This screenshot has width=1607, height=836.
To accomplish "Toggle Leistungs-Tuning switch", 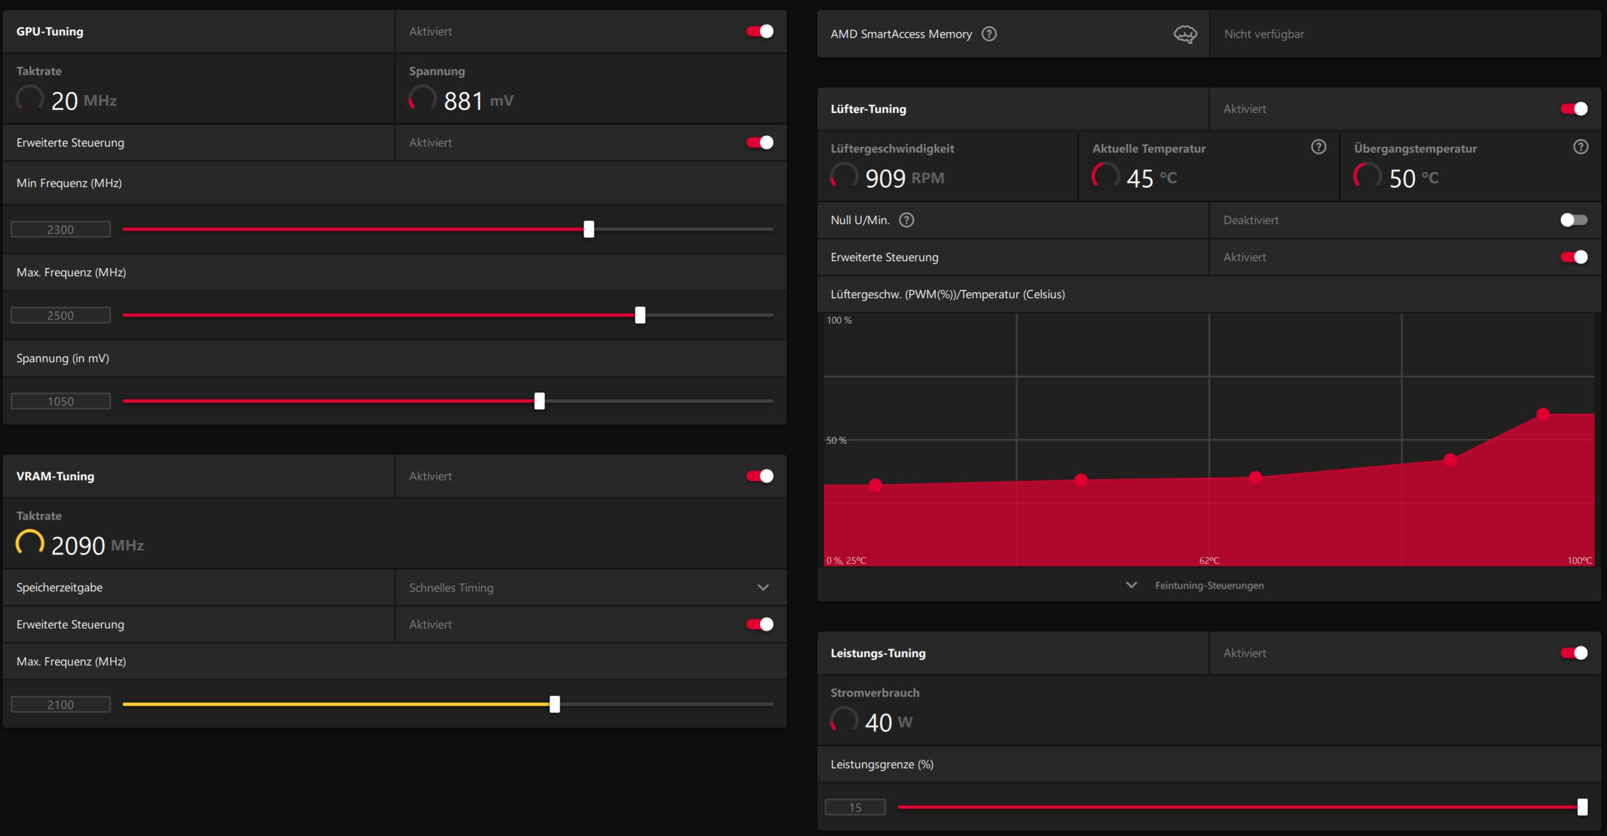I will 1574,654.
